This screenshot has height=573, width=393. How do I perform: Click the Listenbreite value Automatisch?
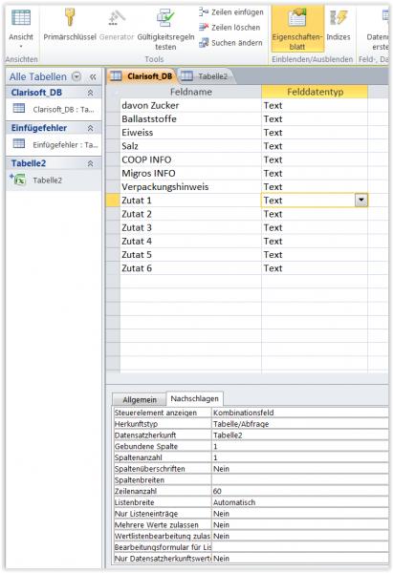click(x=299, y=502)
